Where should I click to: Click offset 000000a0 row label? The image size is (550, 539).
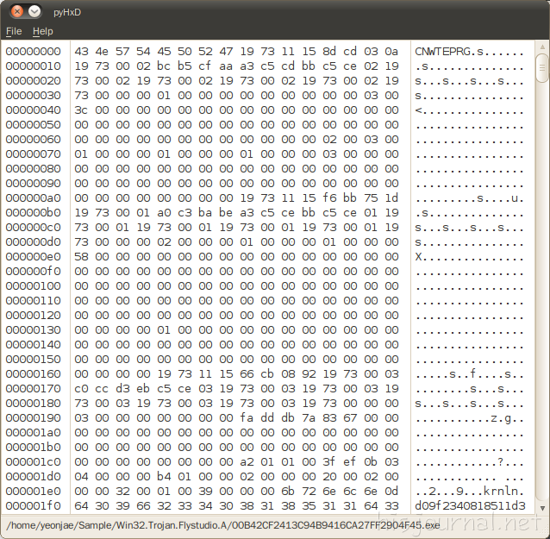[33, 197]
